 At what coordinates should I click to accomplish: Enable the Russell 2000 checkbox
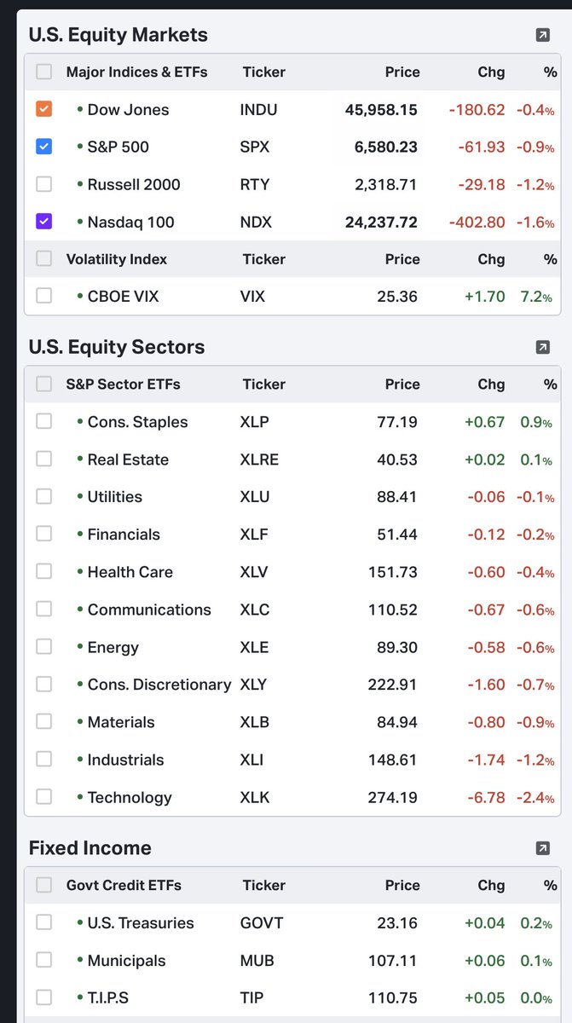(44, 184)
